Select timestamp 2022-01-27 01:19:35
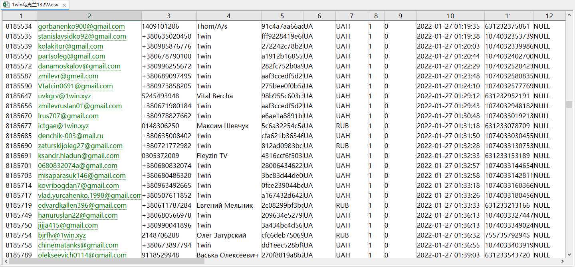The height and width of the screenshot is (267, 575). pos(450,26)
